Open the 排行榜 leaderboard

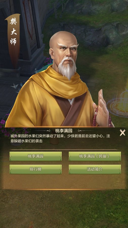(36, 169)
